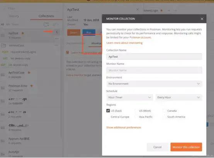Image resolution: width=214 pixels, height=158 pixels.
Task: Open the POST request tokenLogin item
Action: coord(23,52)
